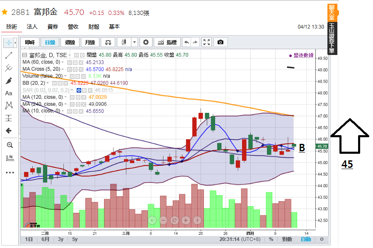Open the 營收 tab
Viewport: 373px width, 248px height.
[73, 27]
